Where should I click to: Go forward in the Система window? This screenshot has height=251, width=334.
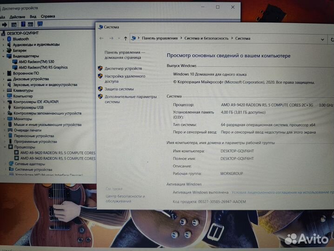pos(111,38)
